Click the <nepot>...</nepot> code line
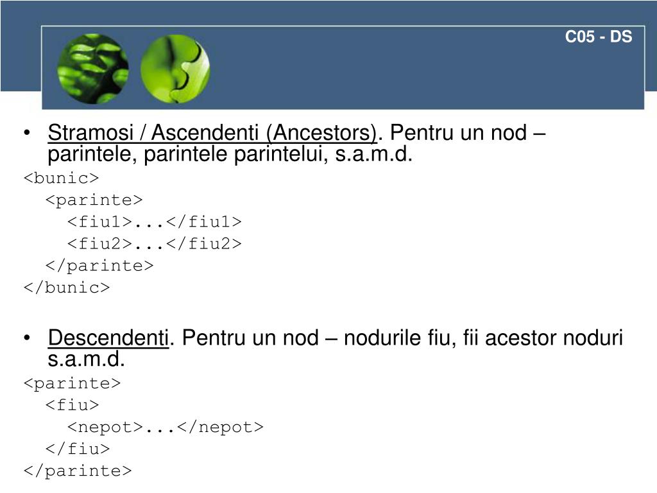Image resolution: width=657 pixels, height=493 pixels. [166, 427]
